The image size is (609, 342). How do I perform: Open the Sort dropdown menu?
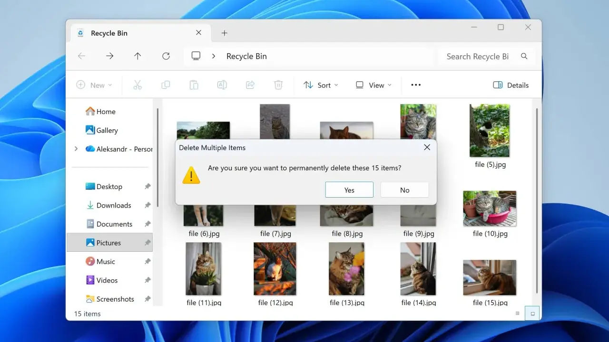coord(321,85)
